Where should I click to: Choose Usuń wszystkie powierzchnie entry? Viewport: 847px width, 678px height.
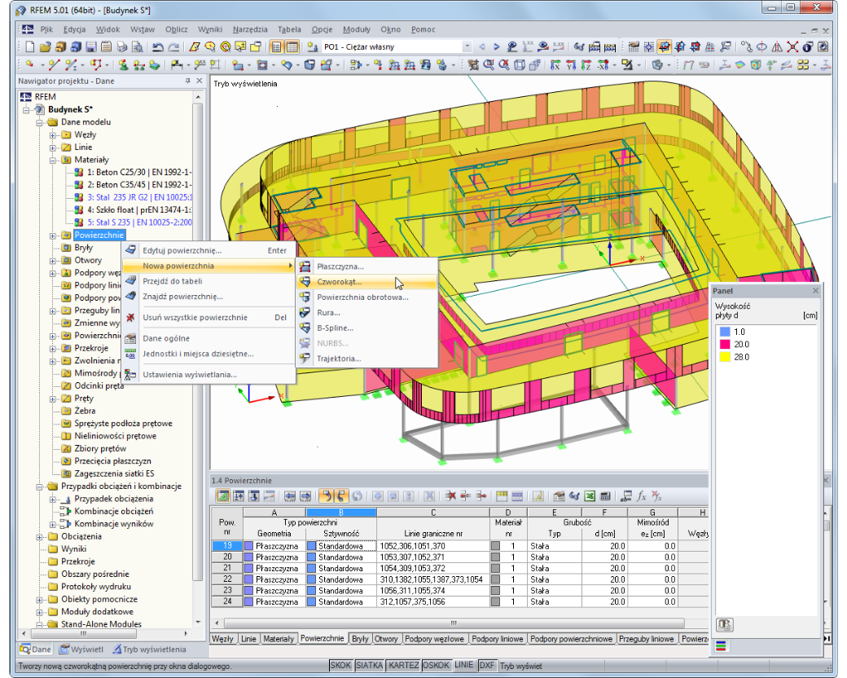click(x=209, y=317)
